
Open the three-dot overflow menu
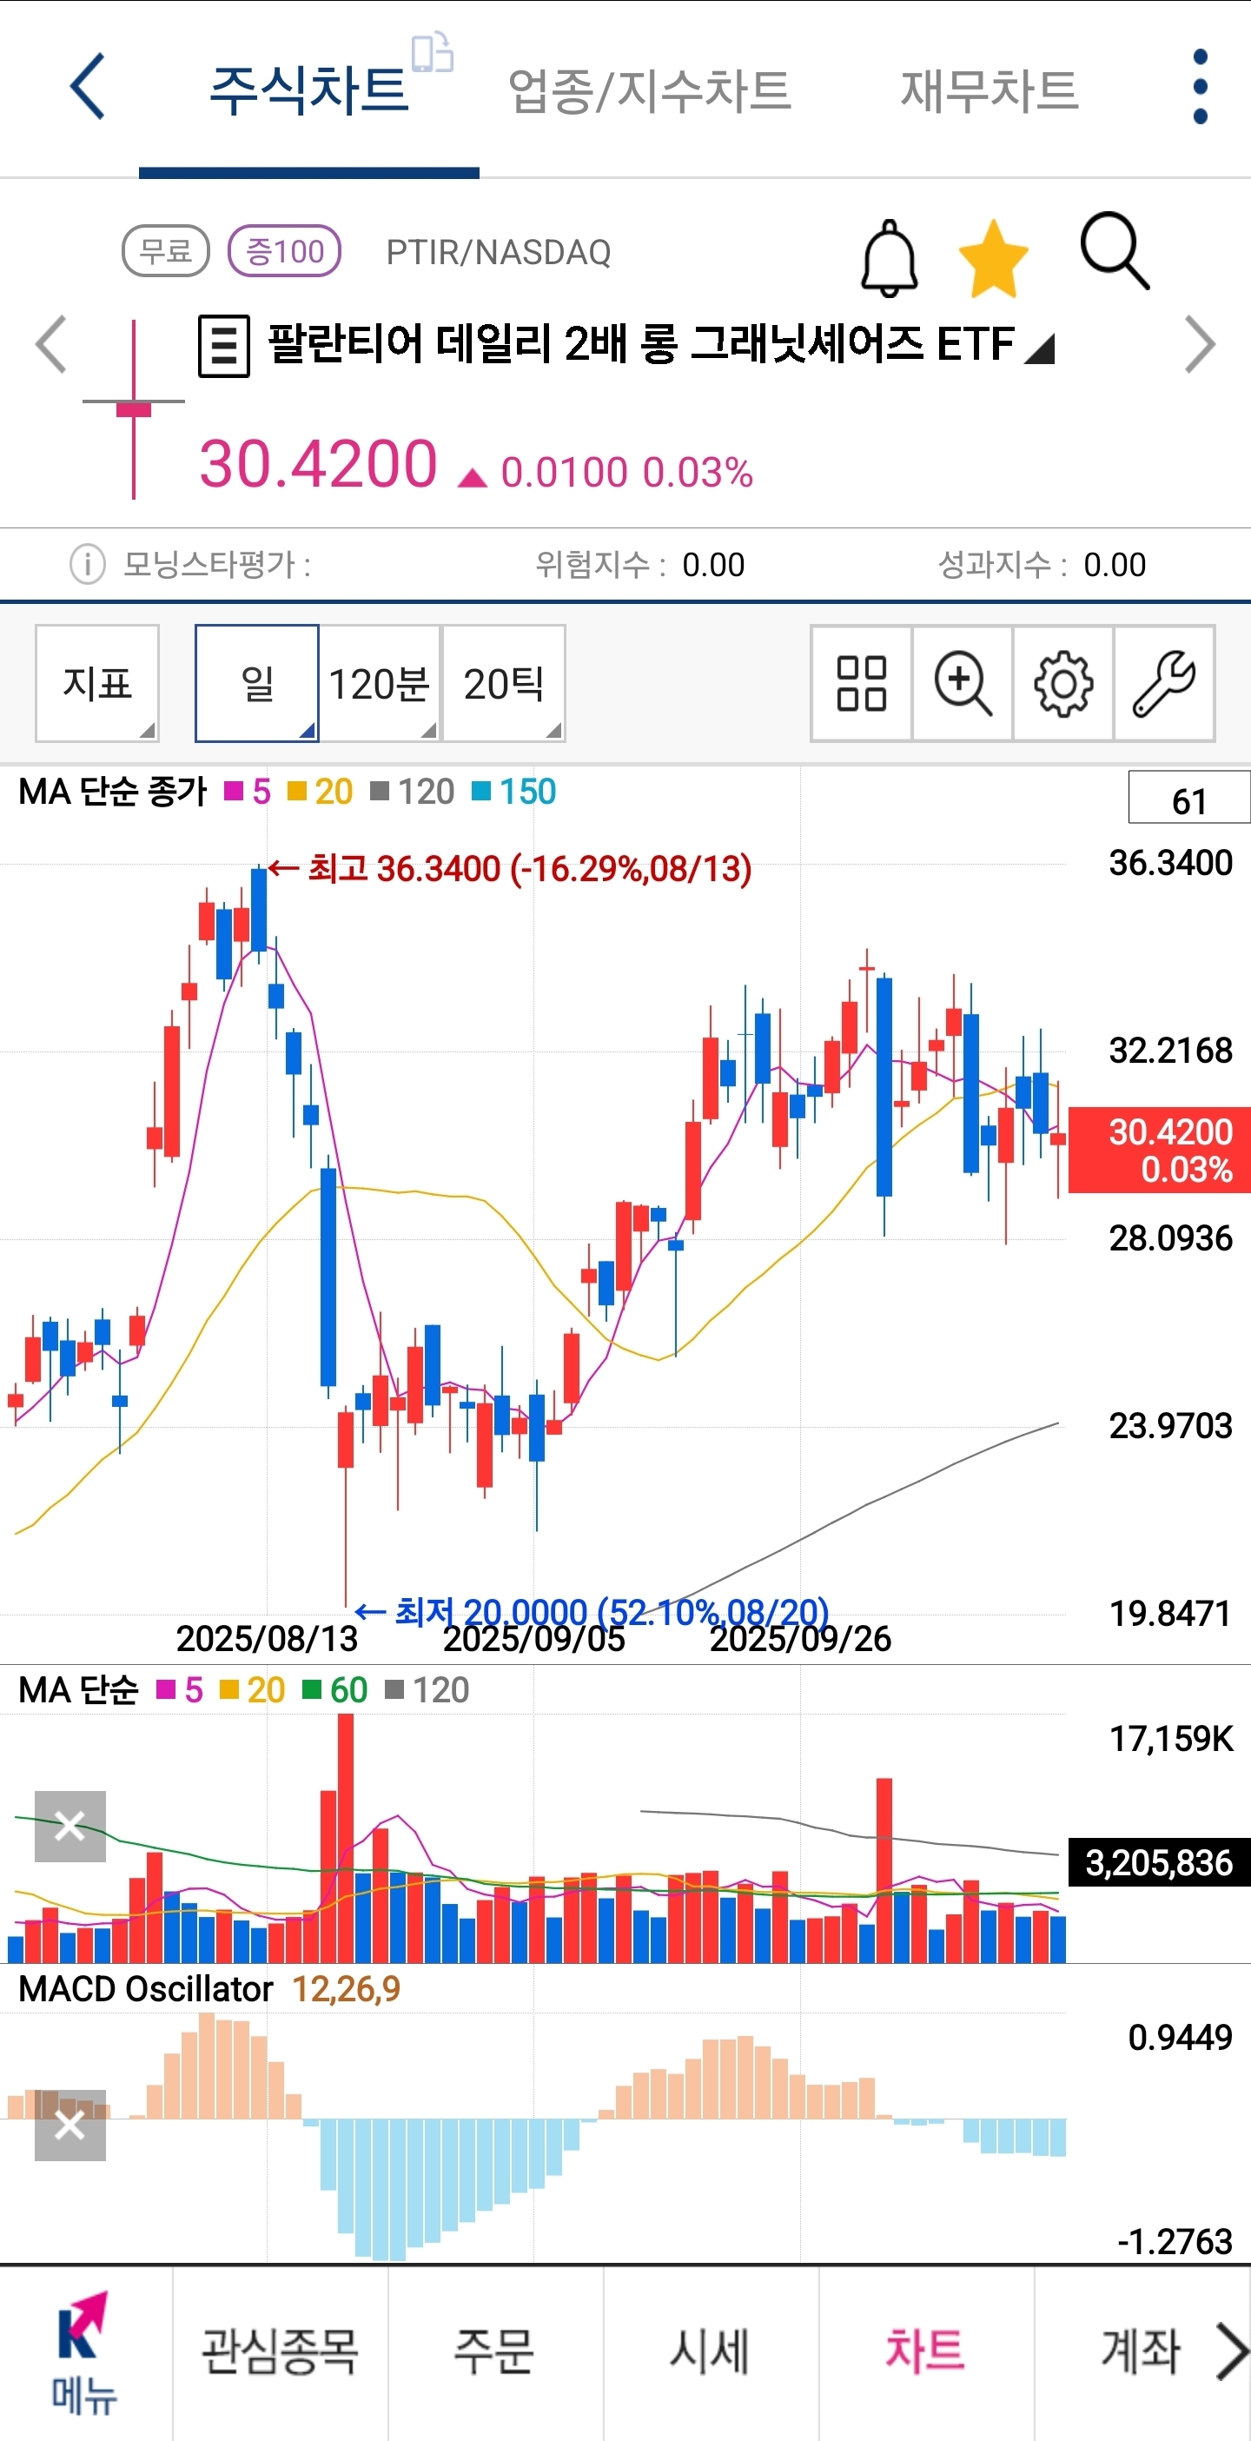(1200, 86)
